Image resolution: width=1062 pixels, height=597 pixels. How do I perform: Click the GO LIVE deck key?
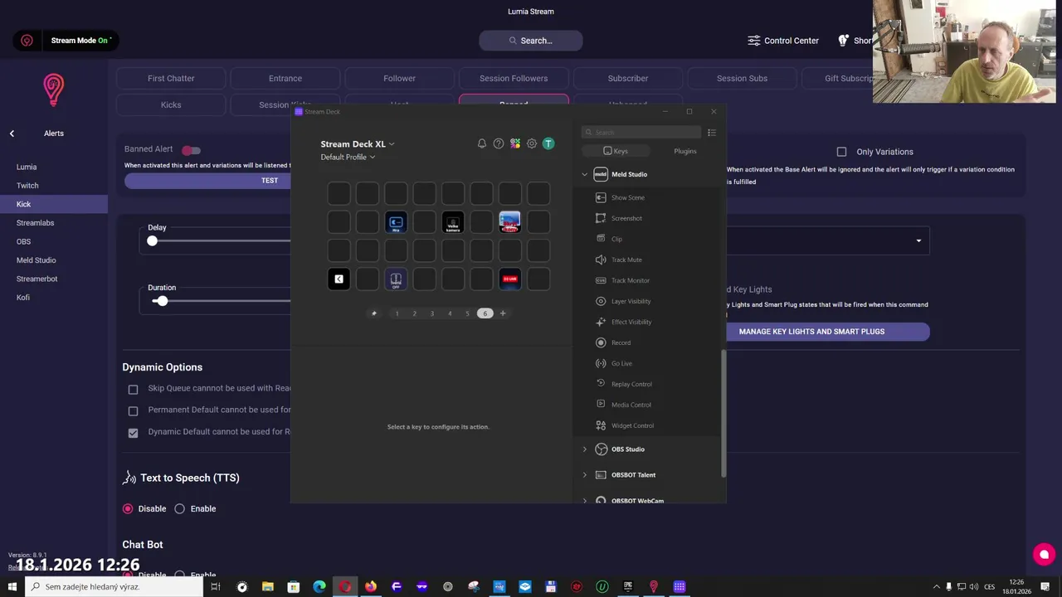[x=509, y=279]
